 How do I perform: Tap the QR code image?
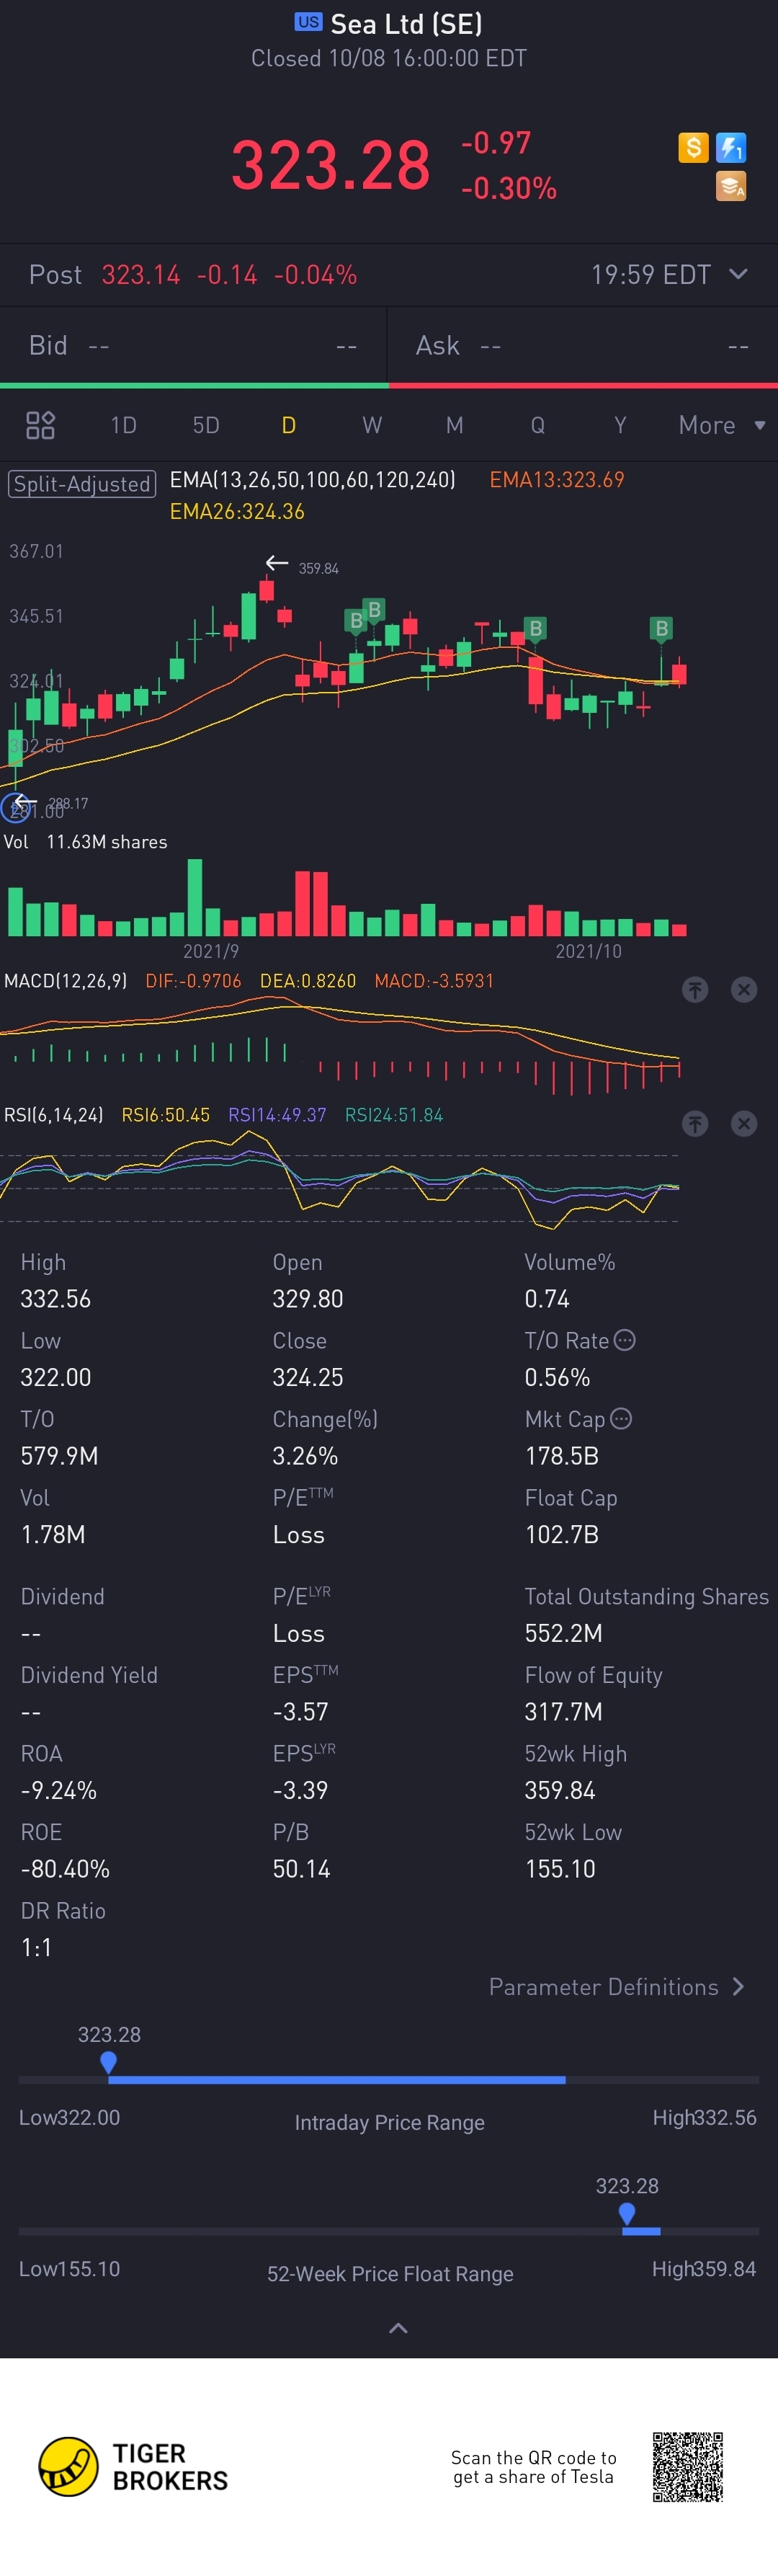[688, 2466]
